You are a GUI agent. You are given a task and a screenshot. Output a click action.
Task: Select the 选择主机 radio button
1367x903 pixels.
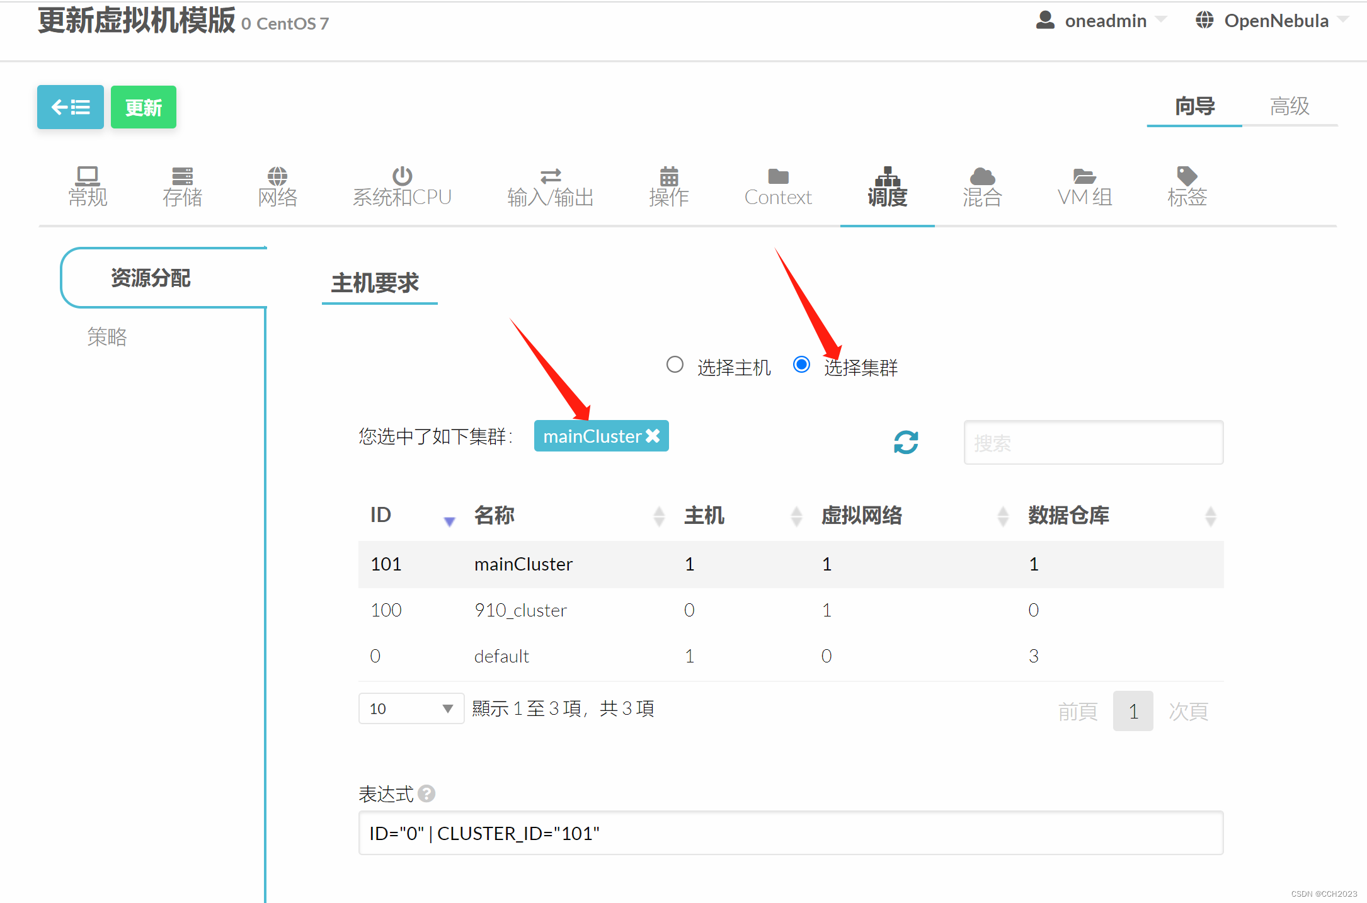675,365
